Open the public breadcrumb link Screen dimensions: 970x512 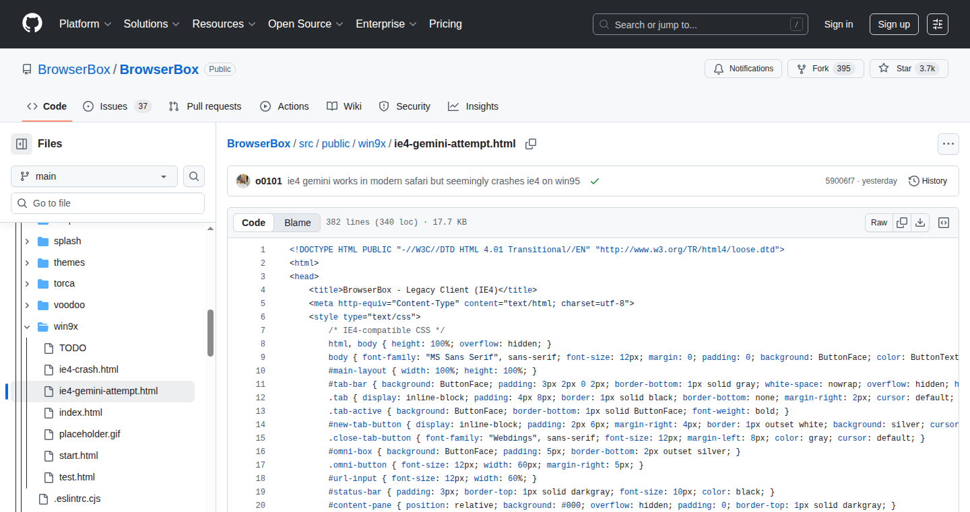335,144
